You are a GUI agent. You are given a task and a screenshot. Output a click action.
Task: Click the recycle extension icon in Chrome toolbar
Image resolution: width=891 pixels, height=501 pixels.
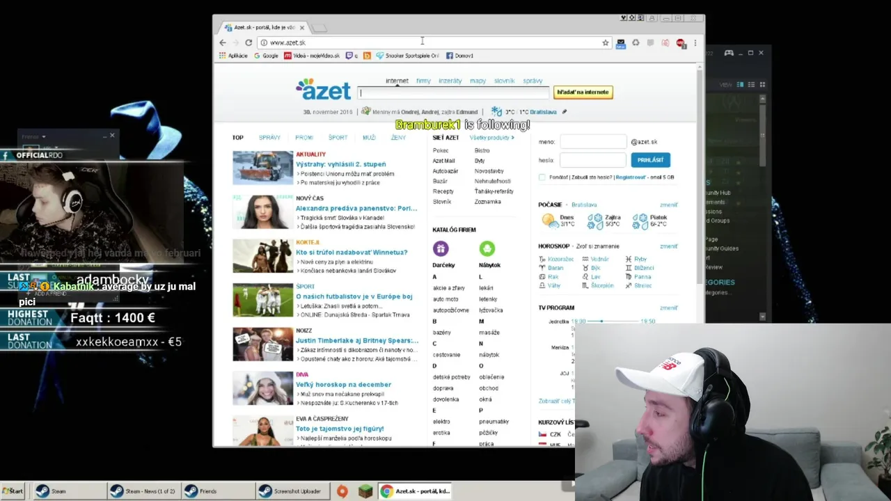click(636, 42)
